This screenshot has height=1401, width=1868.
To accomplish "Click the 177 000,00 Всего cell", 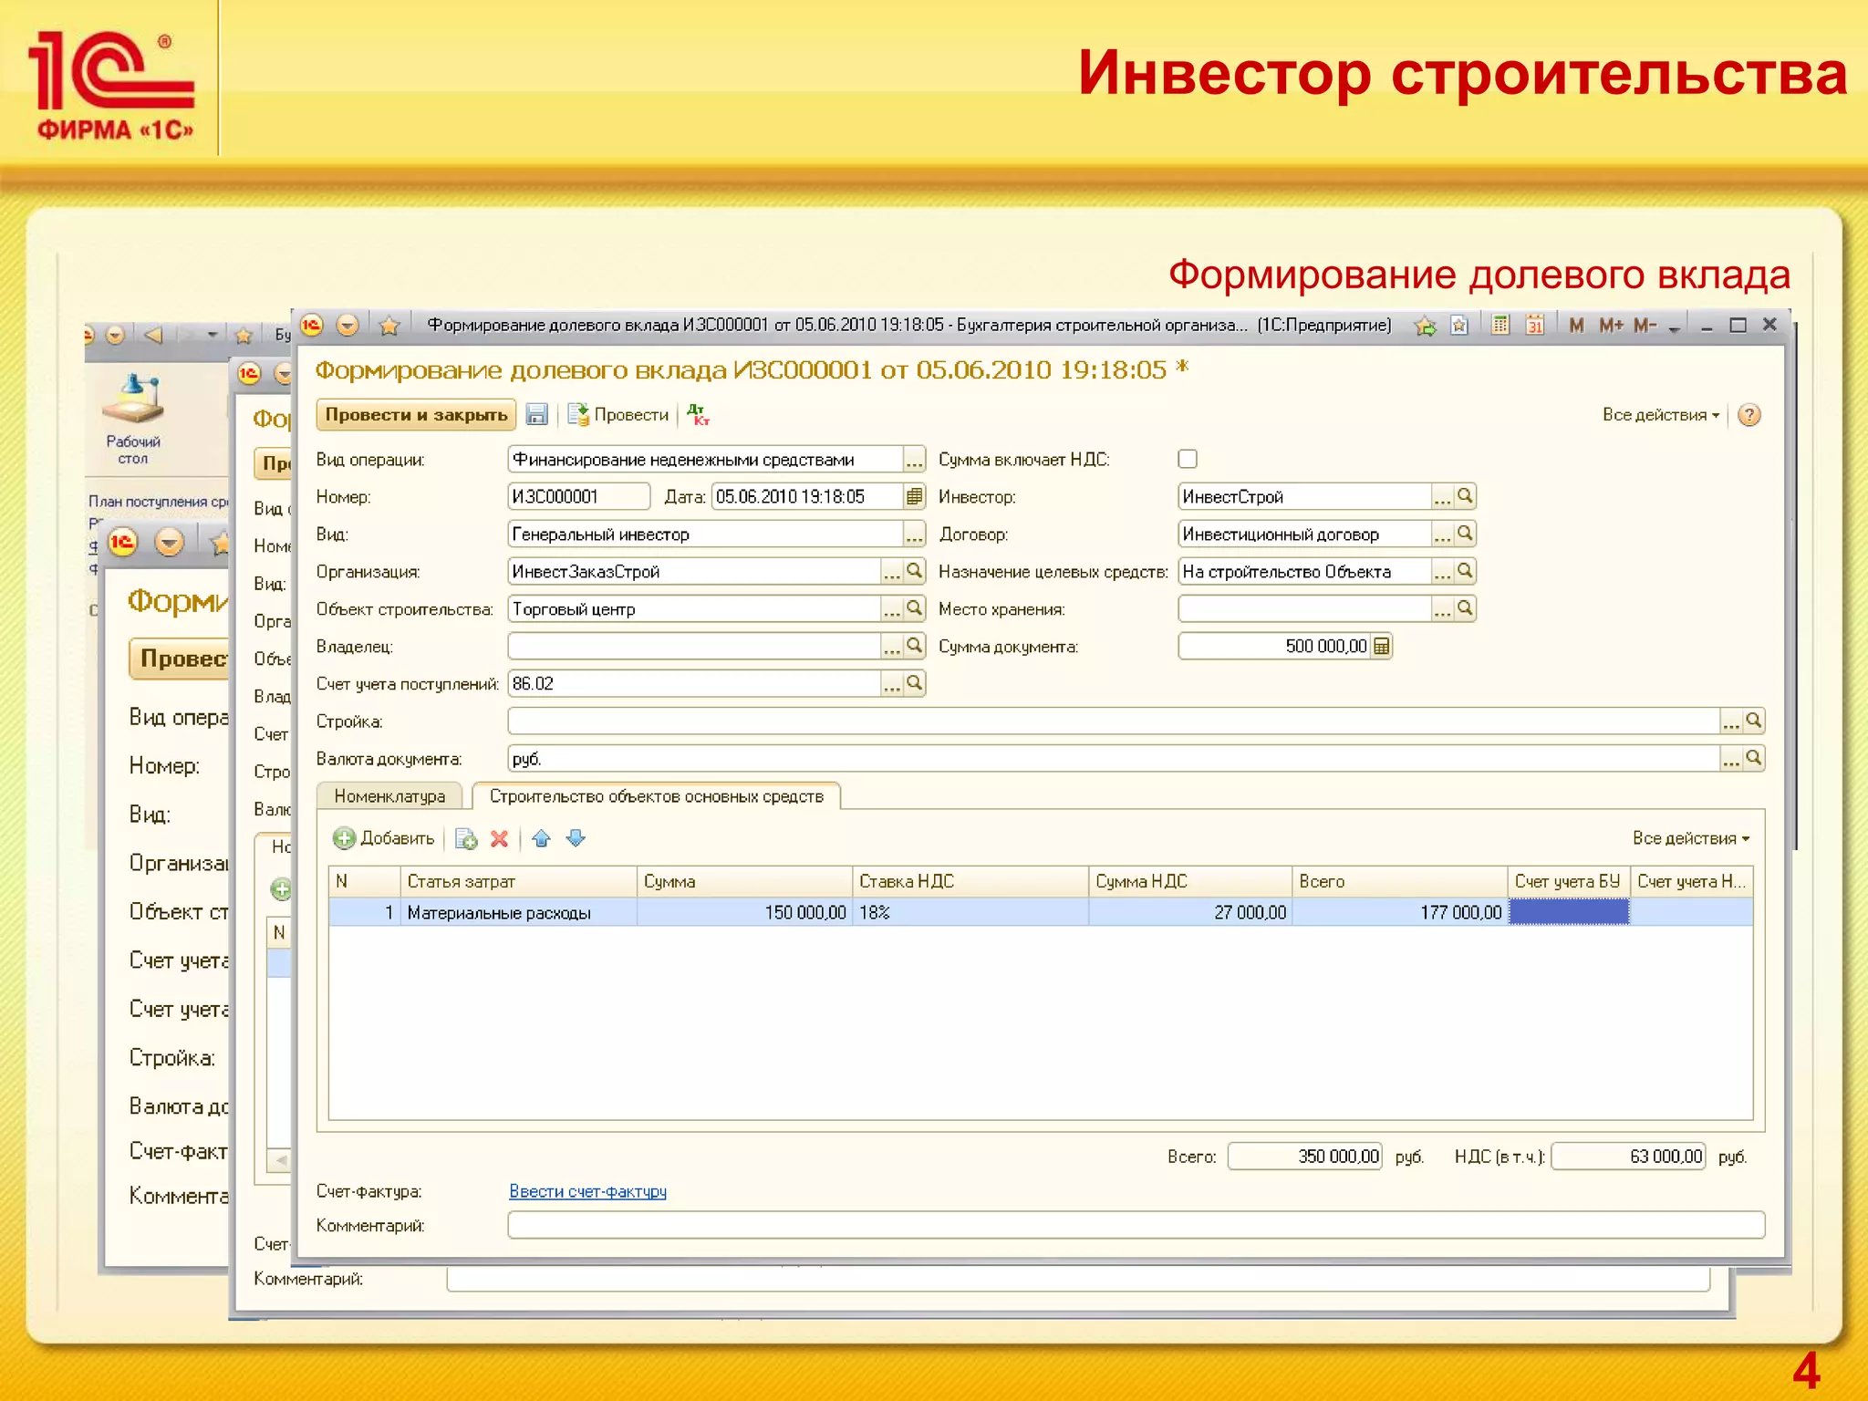I will click(1400, 912).
